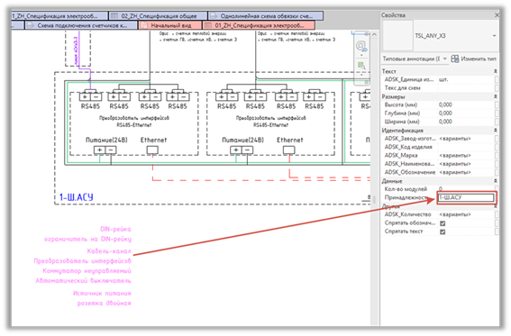Screen dimensions: 511x336
Task: Open the red 01_ZH_Спецификация электрооб tab
Action: pos(259,25)
